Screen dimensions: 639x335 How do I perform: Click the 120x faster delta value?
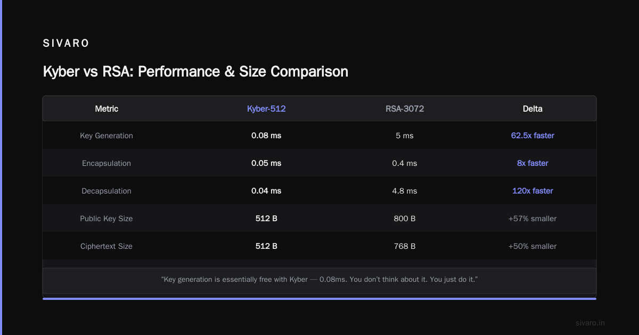coord(532,191)
